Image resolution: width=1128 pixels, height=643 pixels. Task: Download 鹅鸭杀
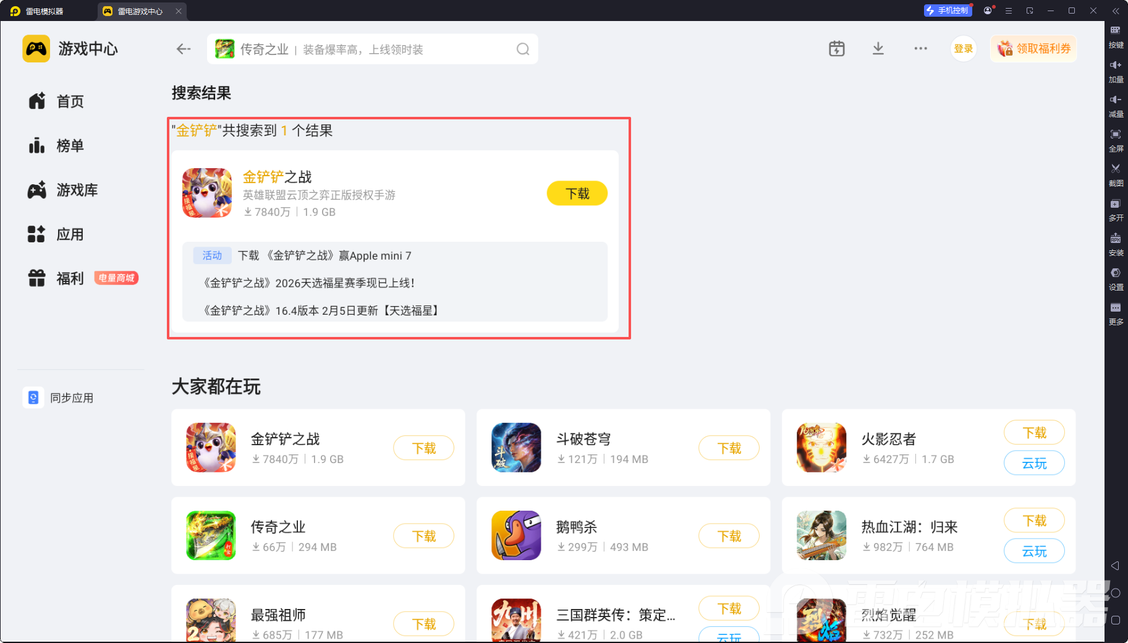pyautogui.click(x=729, y=536)
